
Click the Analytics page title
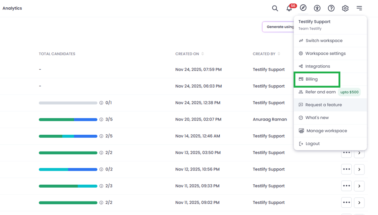tap(12, 8)
